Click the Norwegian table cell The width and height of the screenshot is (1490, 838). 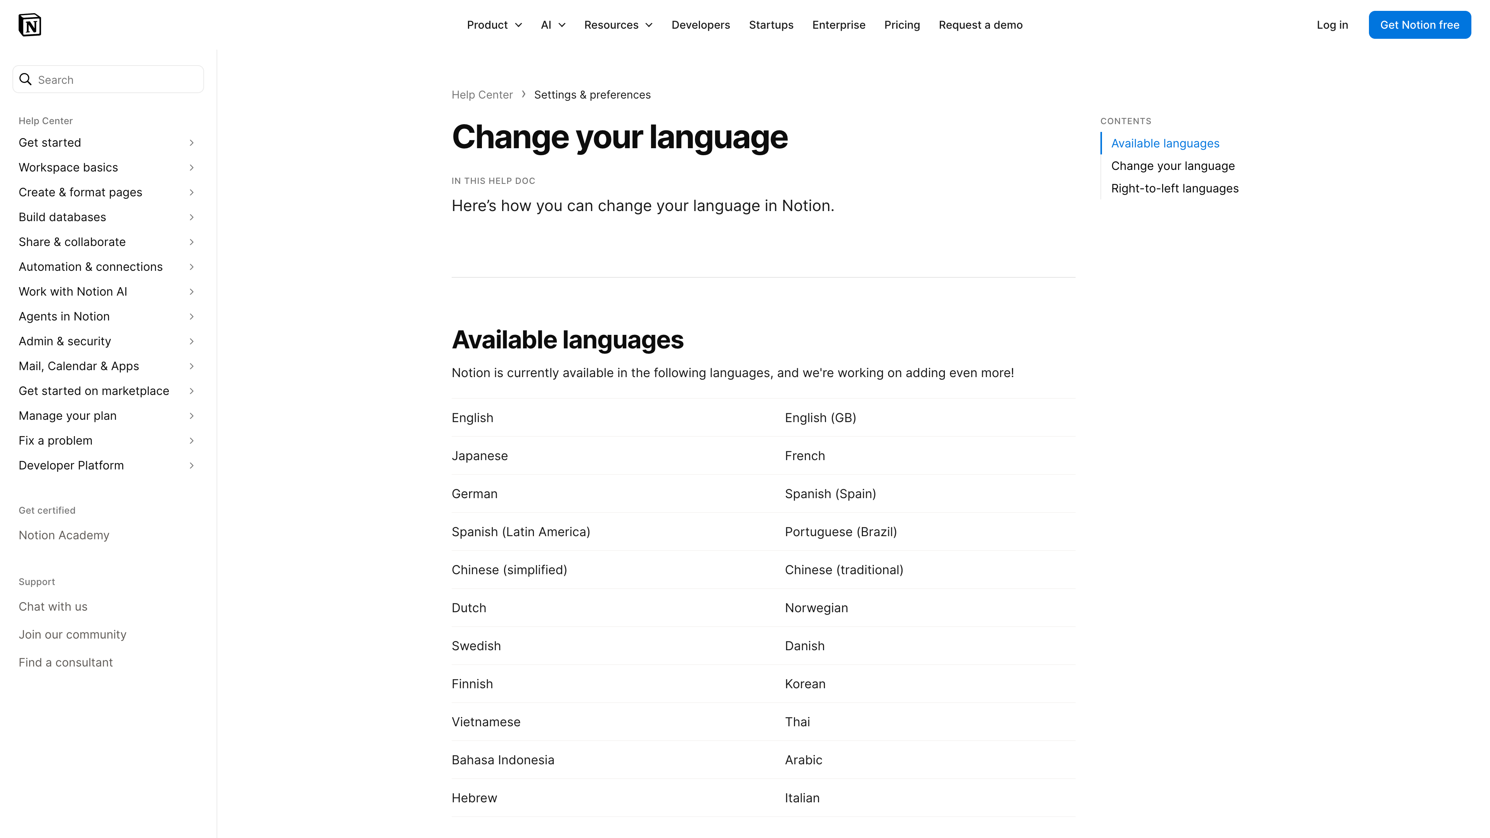816,608
